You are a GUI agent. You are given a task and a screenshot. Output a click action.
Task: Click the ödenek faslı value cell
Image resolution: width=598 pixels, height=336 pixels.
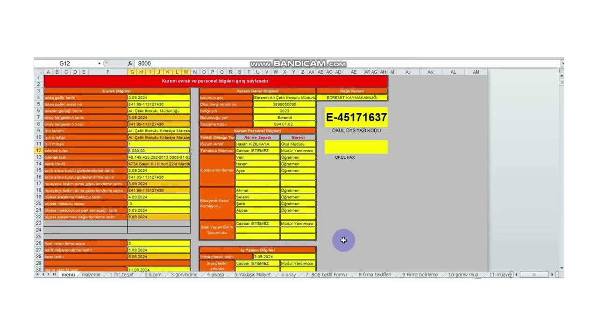click(159, 157)
